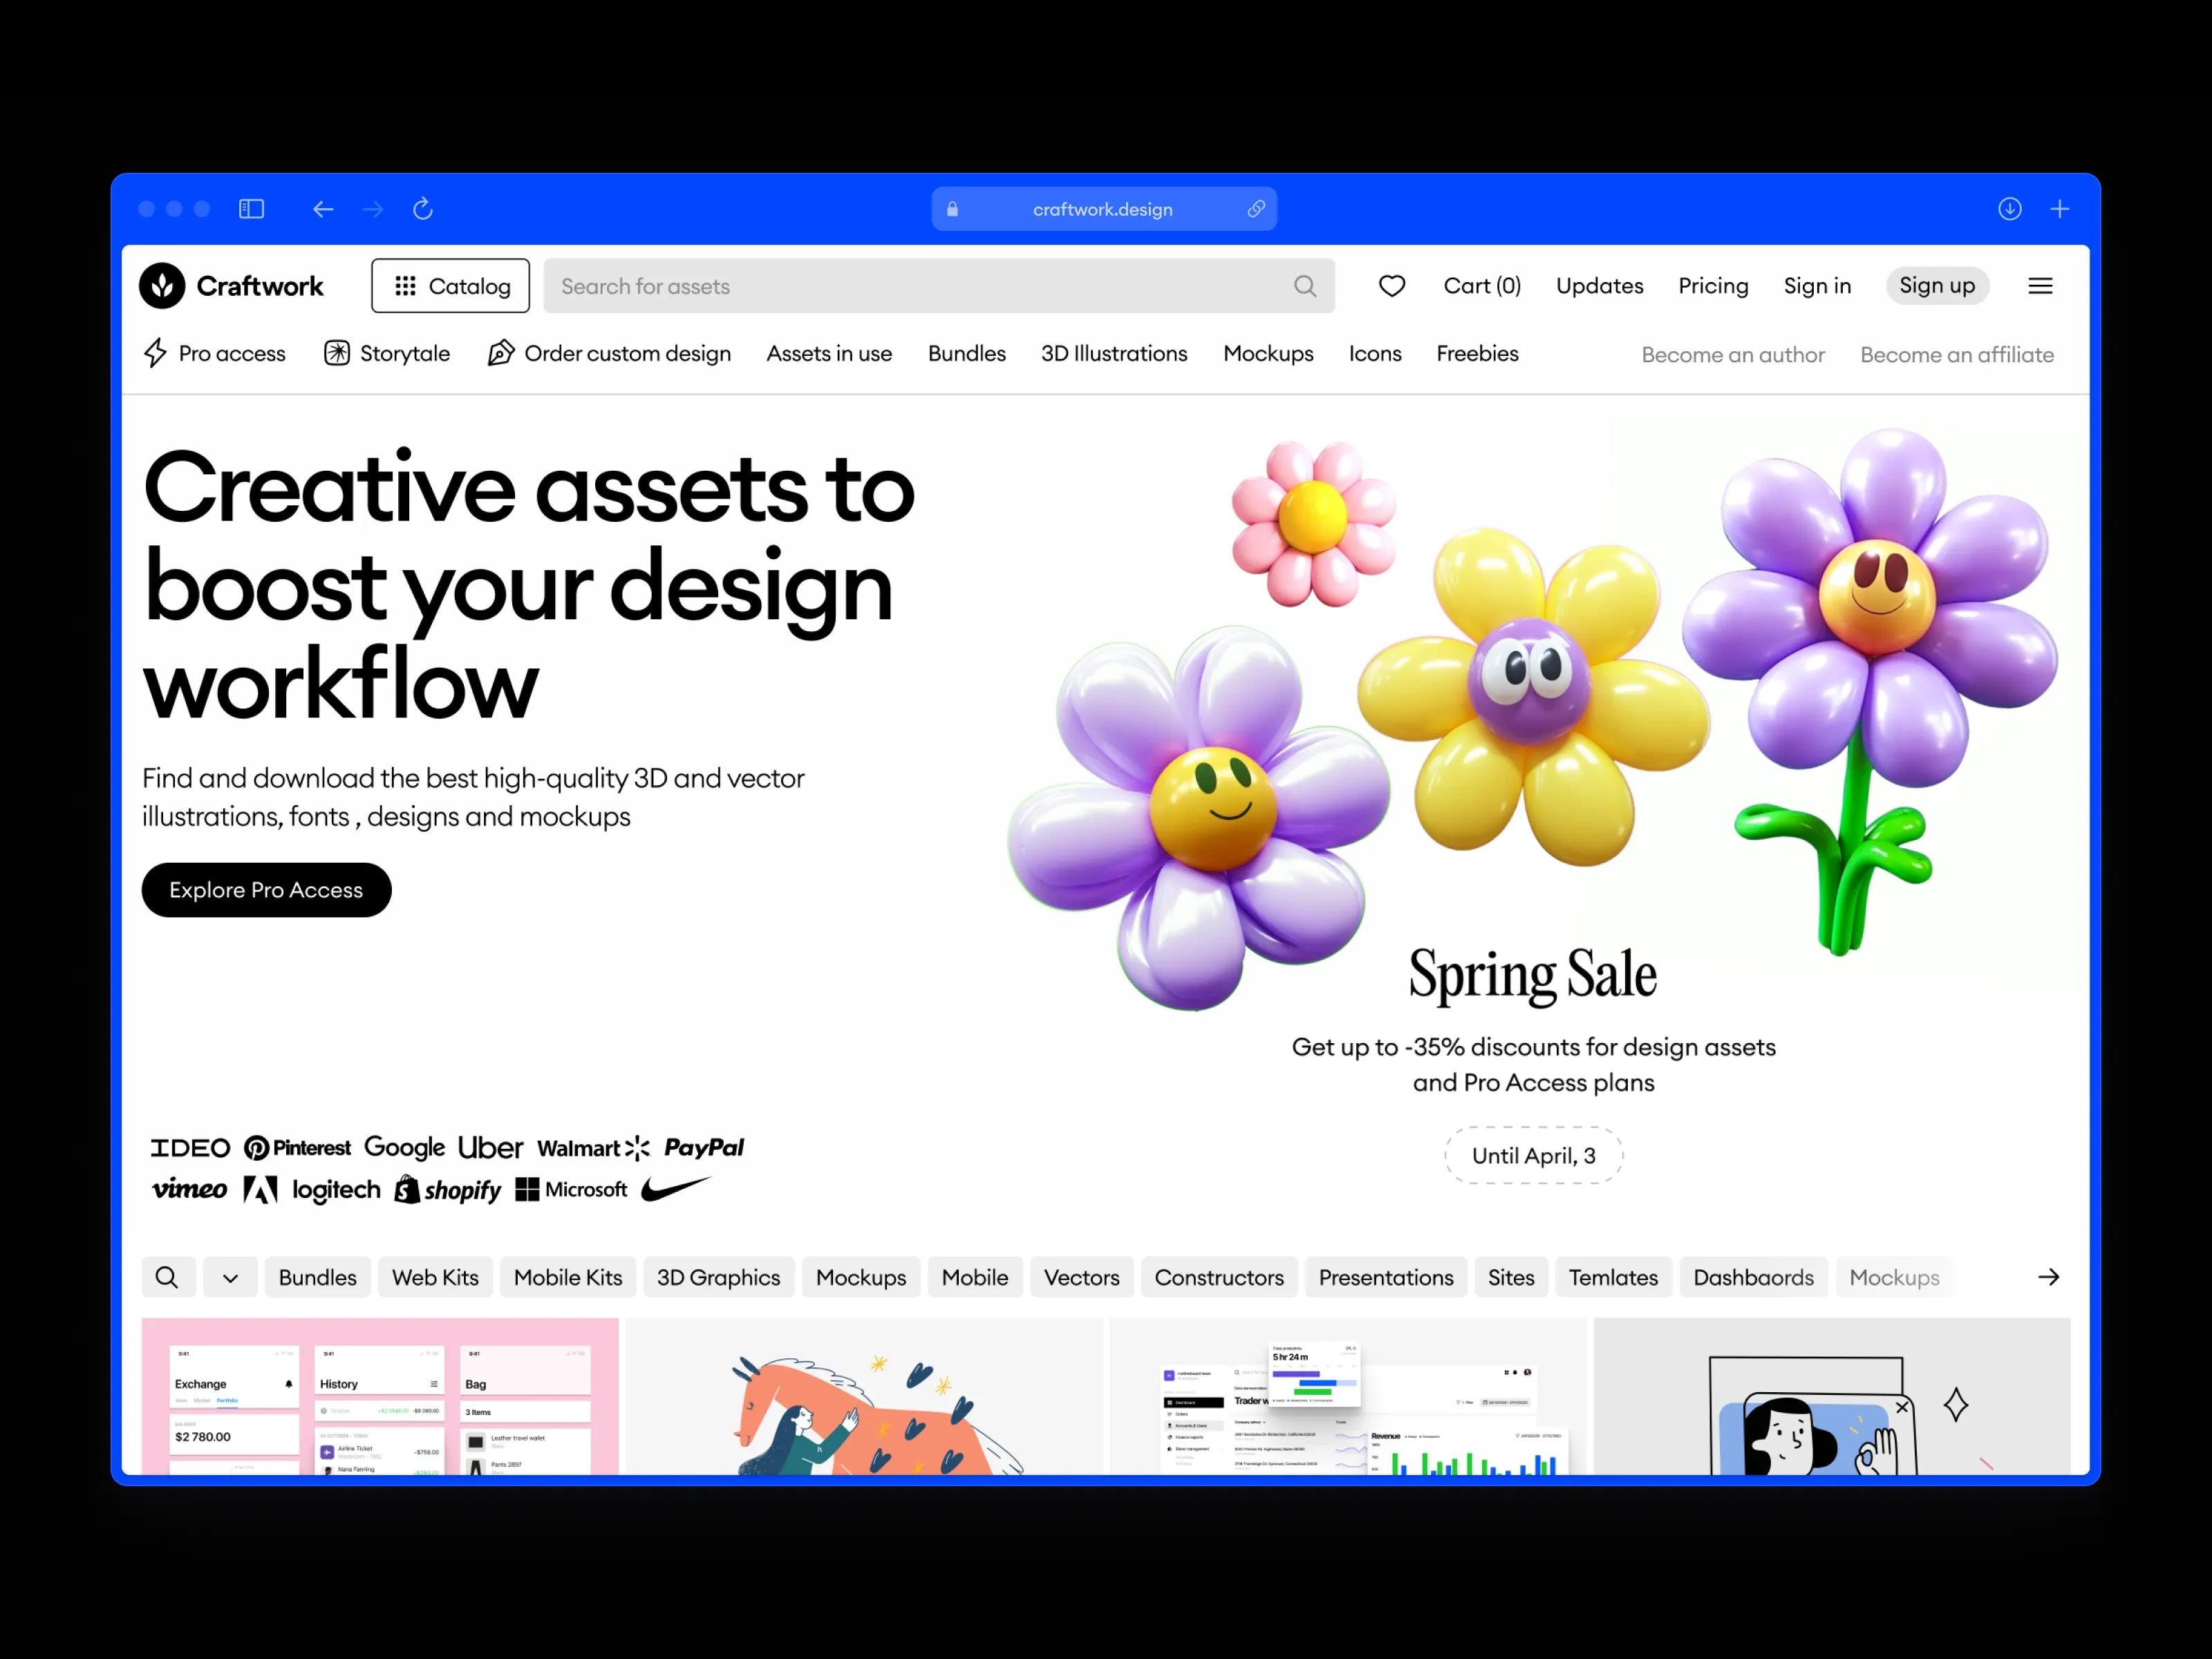
Task: Click the magnifier icon in search bar
Action: tap(1305, 286)
